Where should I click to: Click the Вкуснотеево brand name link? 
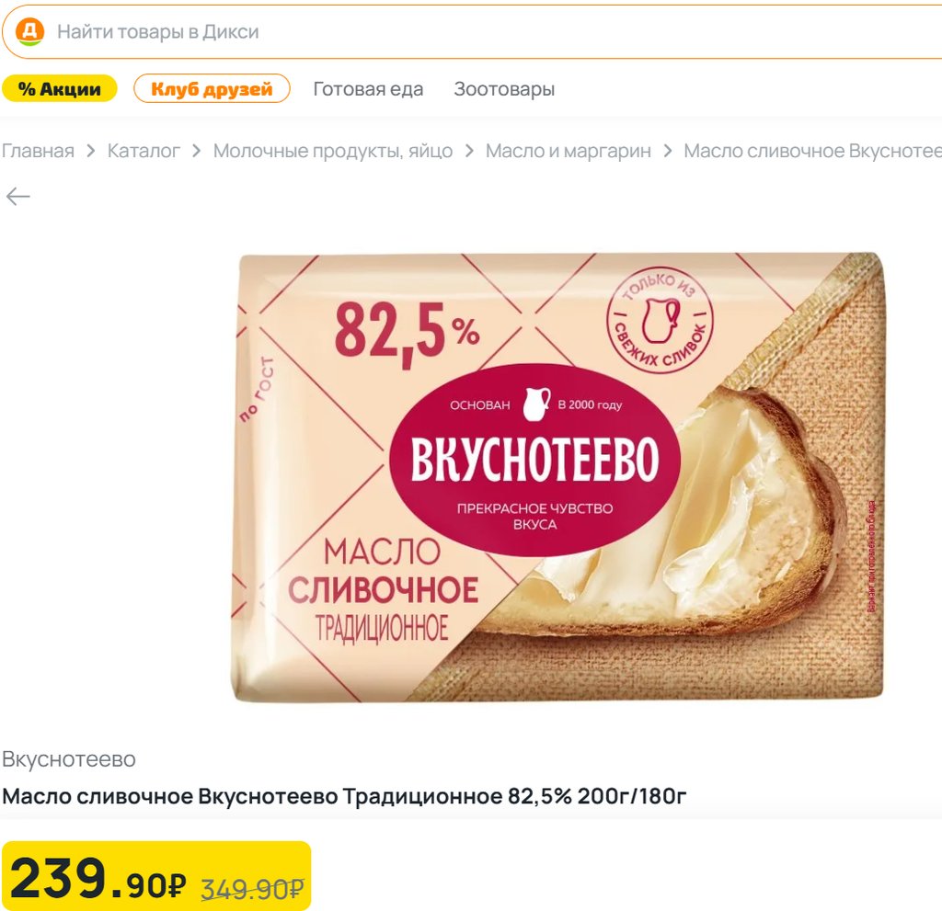click(x=69, y=759)
